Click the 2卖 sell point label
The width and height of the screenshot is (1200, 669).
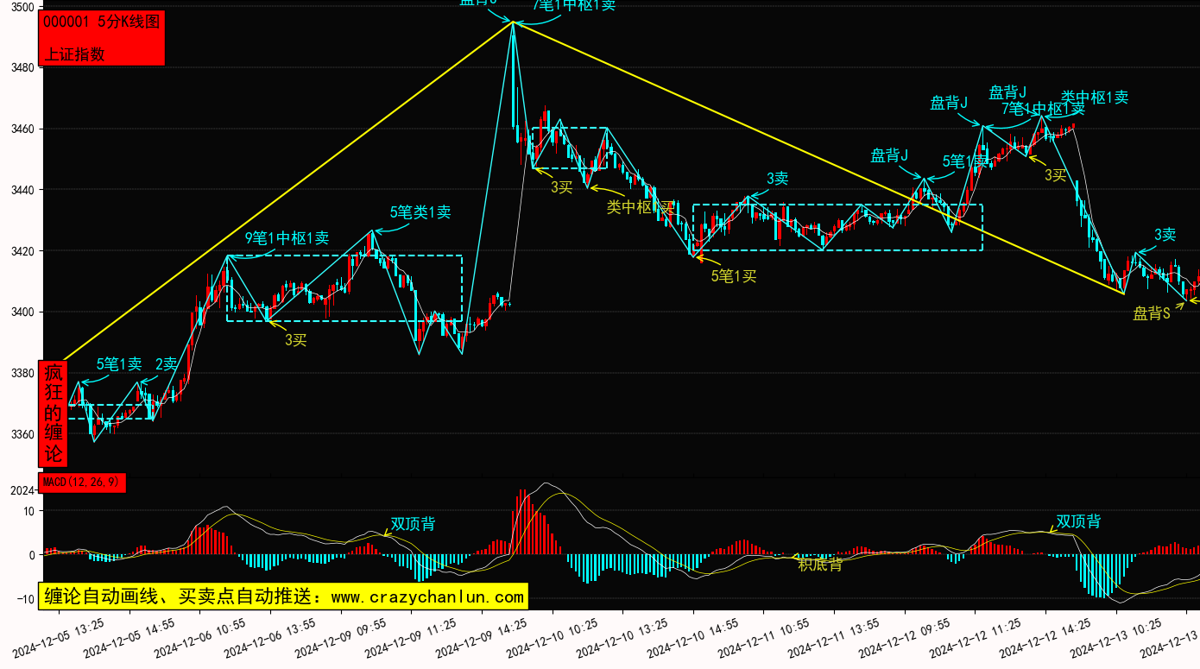pyautogui.click(x=167, y=364)
